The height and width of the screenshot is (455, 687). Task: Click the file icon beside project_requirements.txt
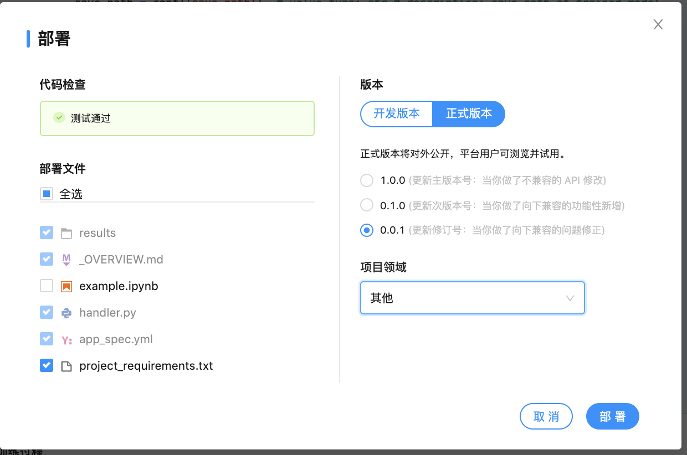[x=66, y=366]
